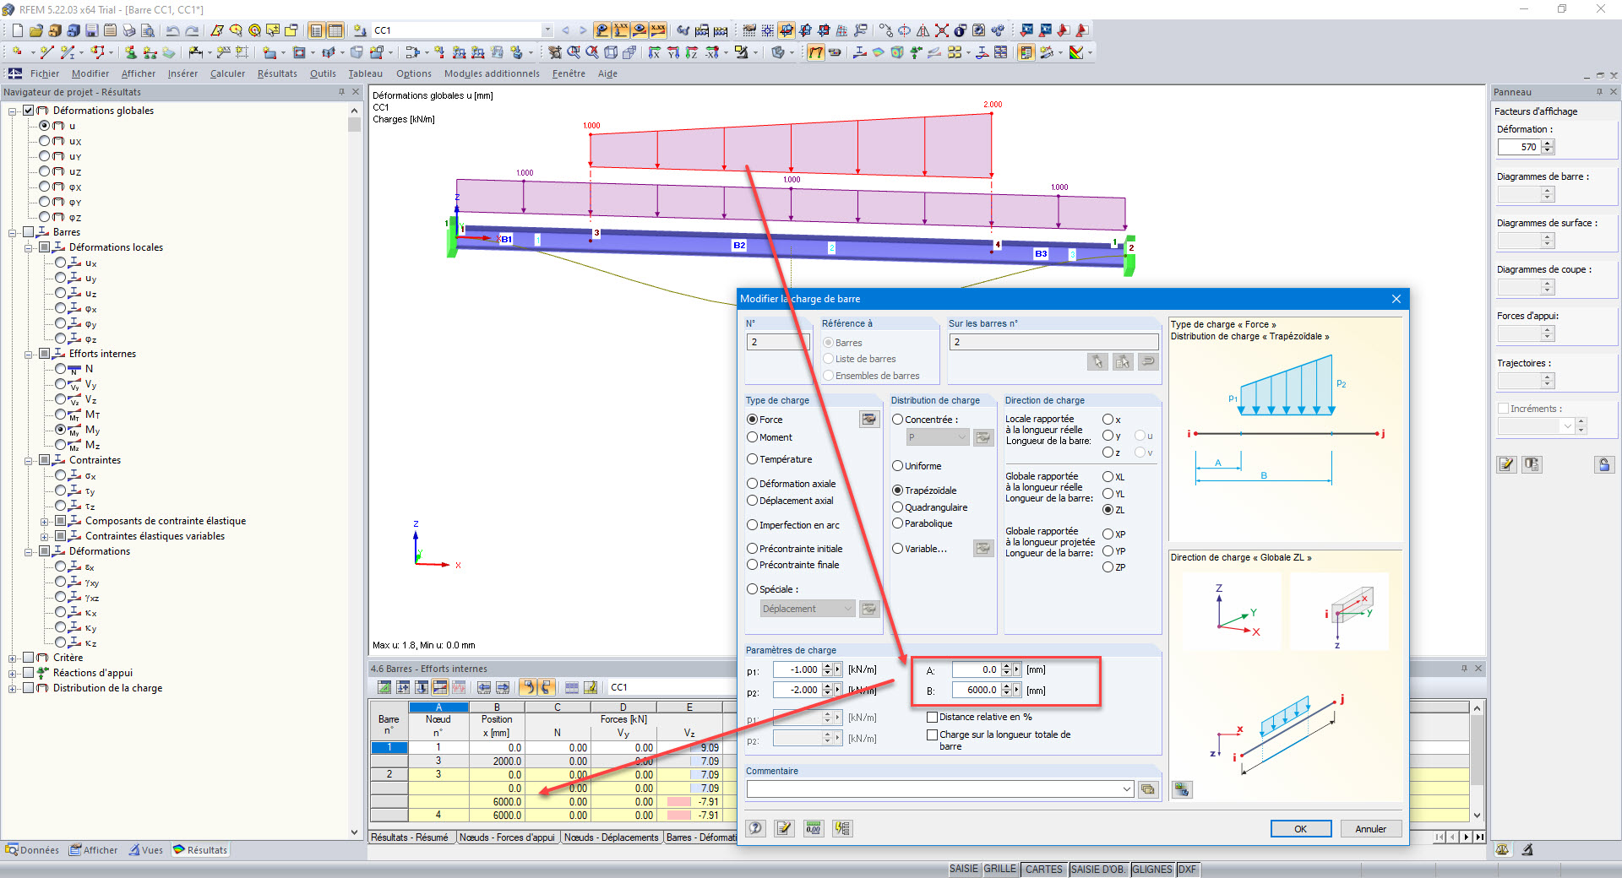Expand Composants de contrainte élastique node
Image resolution: width=1622 pixels, height=878 pixels.
45,521
